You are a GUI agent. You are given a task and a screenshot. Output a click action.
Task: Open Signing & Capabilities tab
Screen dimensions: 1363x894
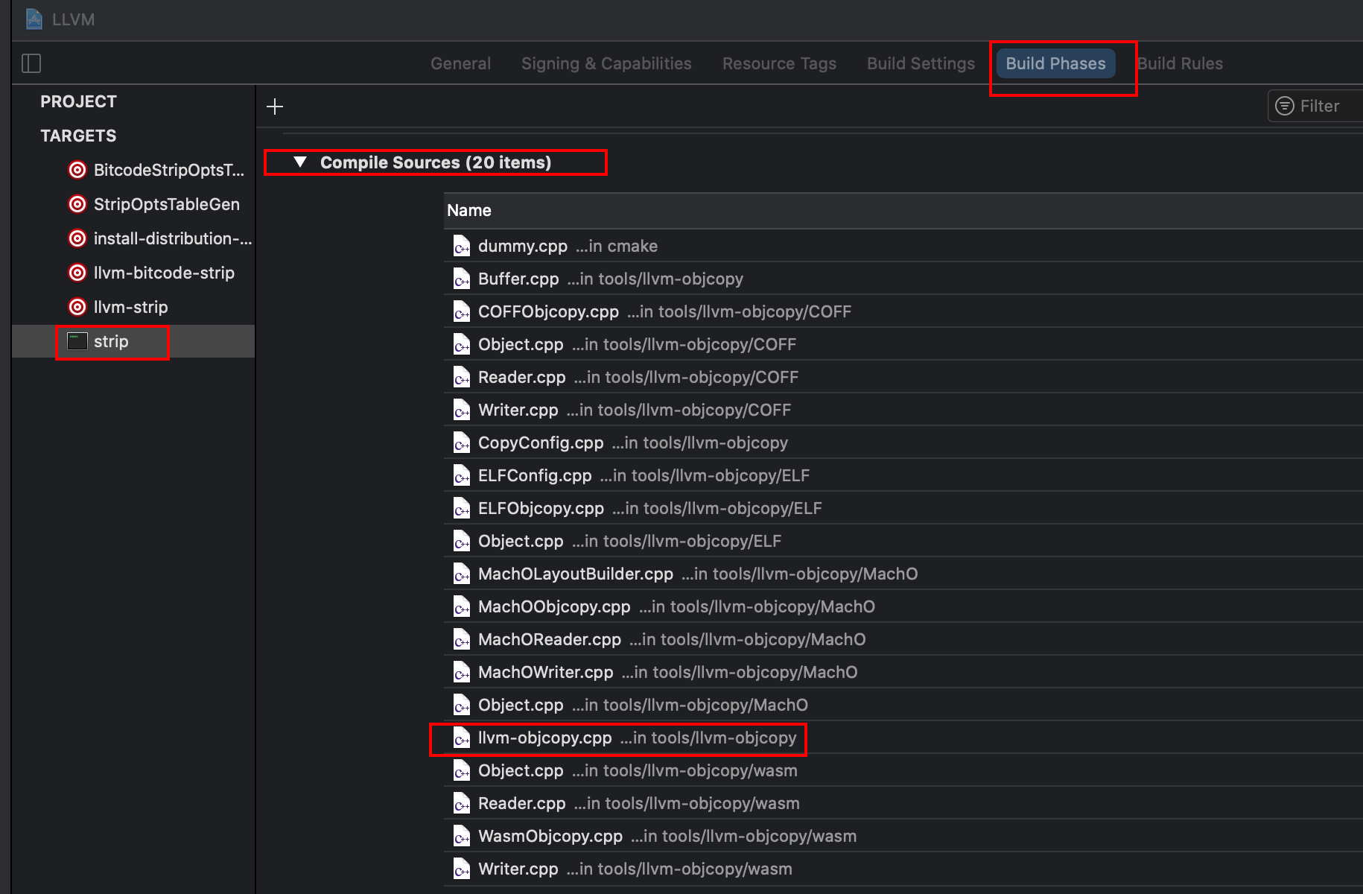[606, 63]
